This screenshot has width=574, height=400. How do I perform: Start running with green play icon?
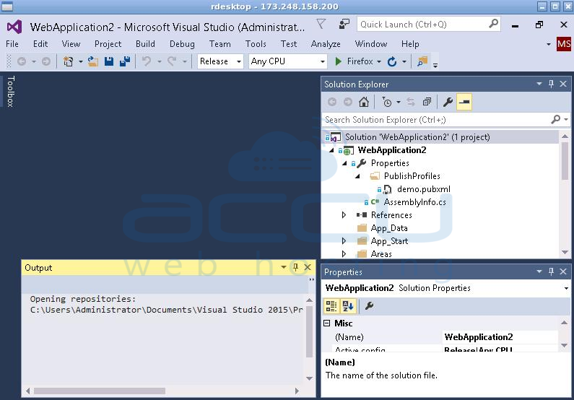[338, 61]
